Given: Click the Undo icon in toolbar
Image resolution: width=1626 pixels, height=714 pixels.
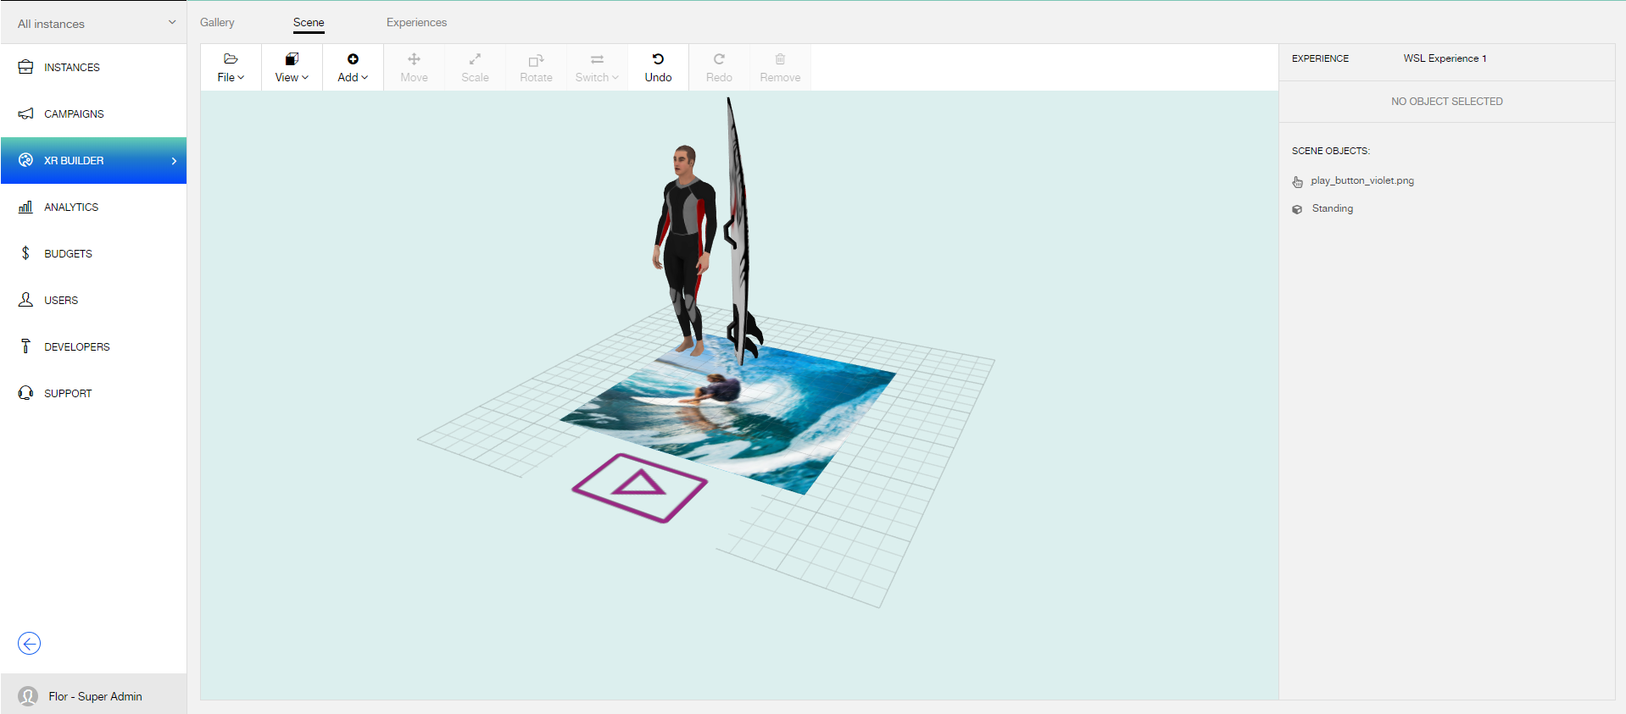Looking at the screenshot, I should pyautogui.click(x=658, y=59).
